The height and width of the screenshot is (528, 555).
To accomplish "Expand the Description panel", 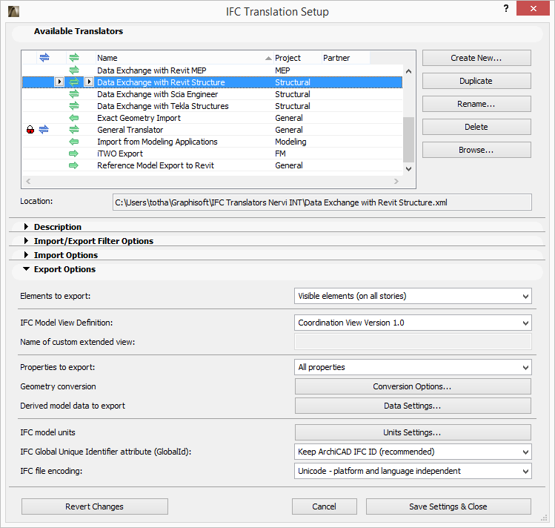I will click(26, 227).
